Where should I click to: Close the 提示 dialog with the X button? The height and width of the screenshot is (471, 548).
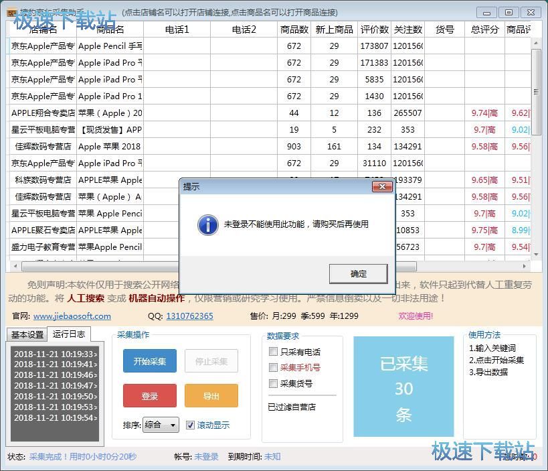coord(382,186)
